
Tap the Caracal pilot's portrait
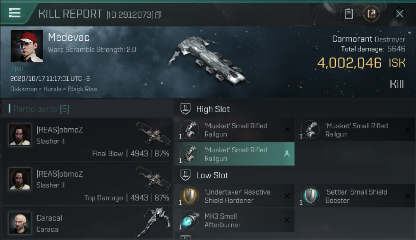20,223
